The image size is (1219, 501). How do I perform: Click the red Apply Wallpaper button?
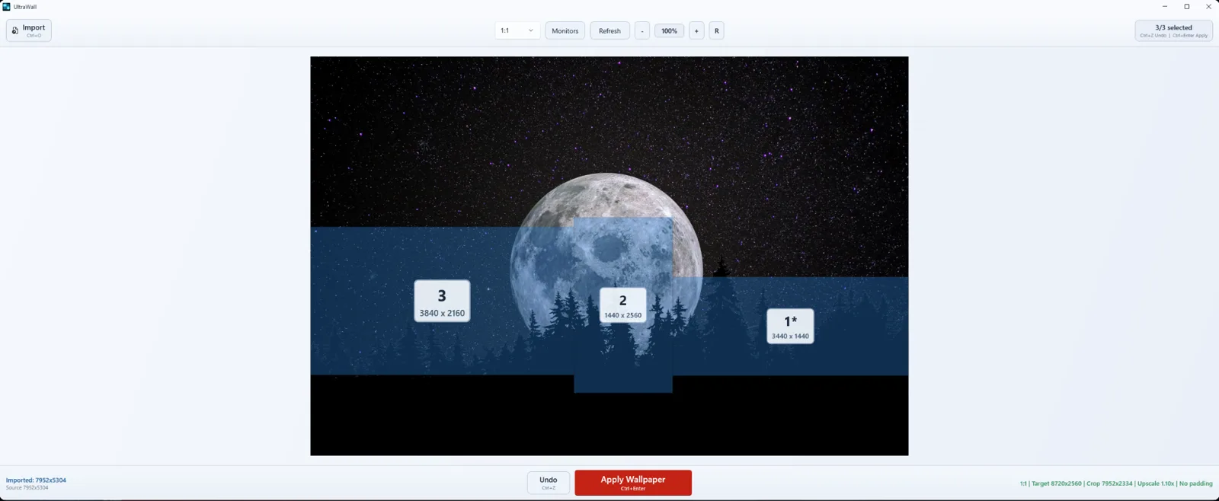[633, 483]
